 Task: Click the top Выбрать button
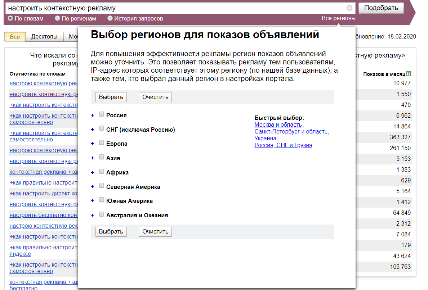pos(111,97)
